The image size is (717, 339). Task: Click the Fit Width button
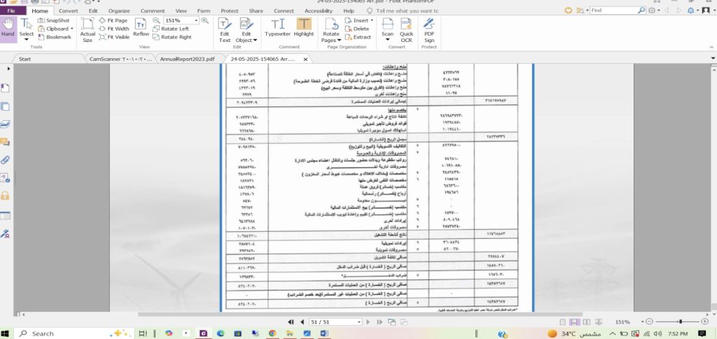116,29
